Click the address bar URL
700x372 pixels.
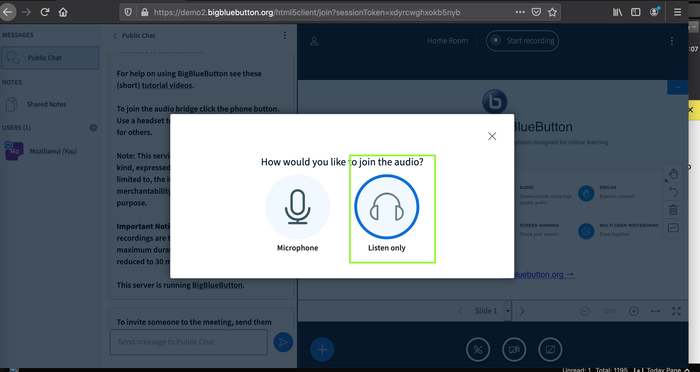(307, 12)
